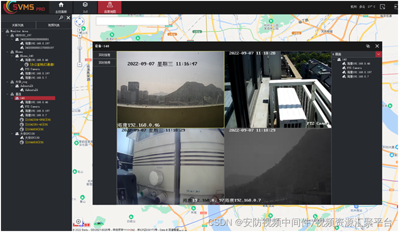Select the 海康192.168.0.46 video feed
The height and width of the screenshot is (232, 399).
coord(171,89)
